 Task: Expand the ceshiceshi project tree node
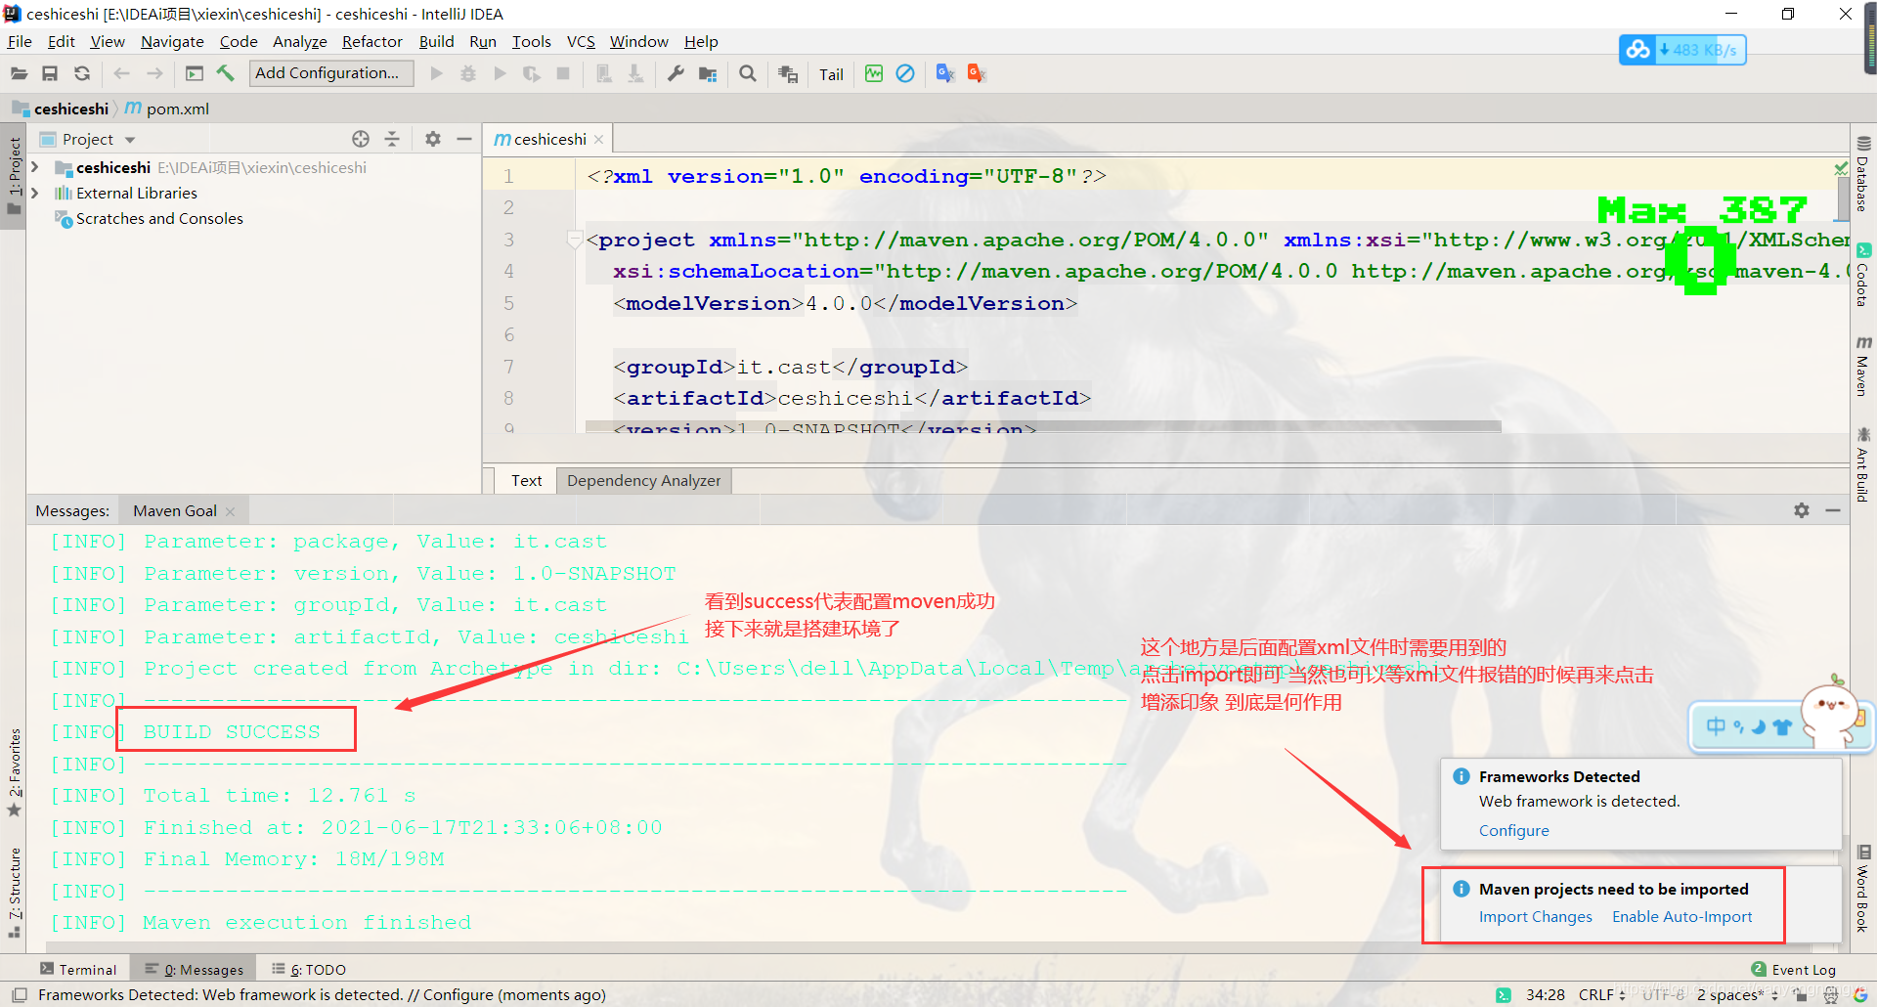coord(35,167)
